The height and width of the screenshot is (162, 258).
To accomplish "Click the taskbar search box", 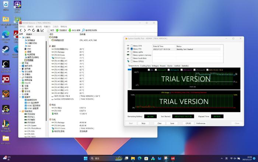I will point(106,158).
